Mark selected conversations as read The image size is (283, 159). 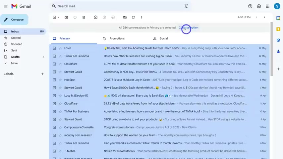point(95,17)
